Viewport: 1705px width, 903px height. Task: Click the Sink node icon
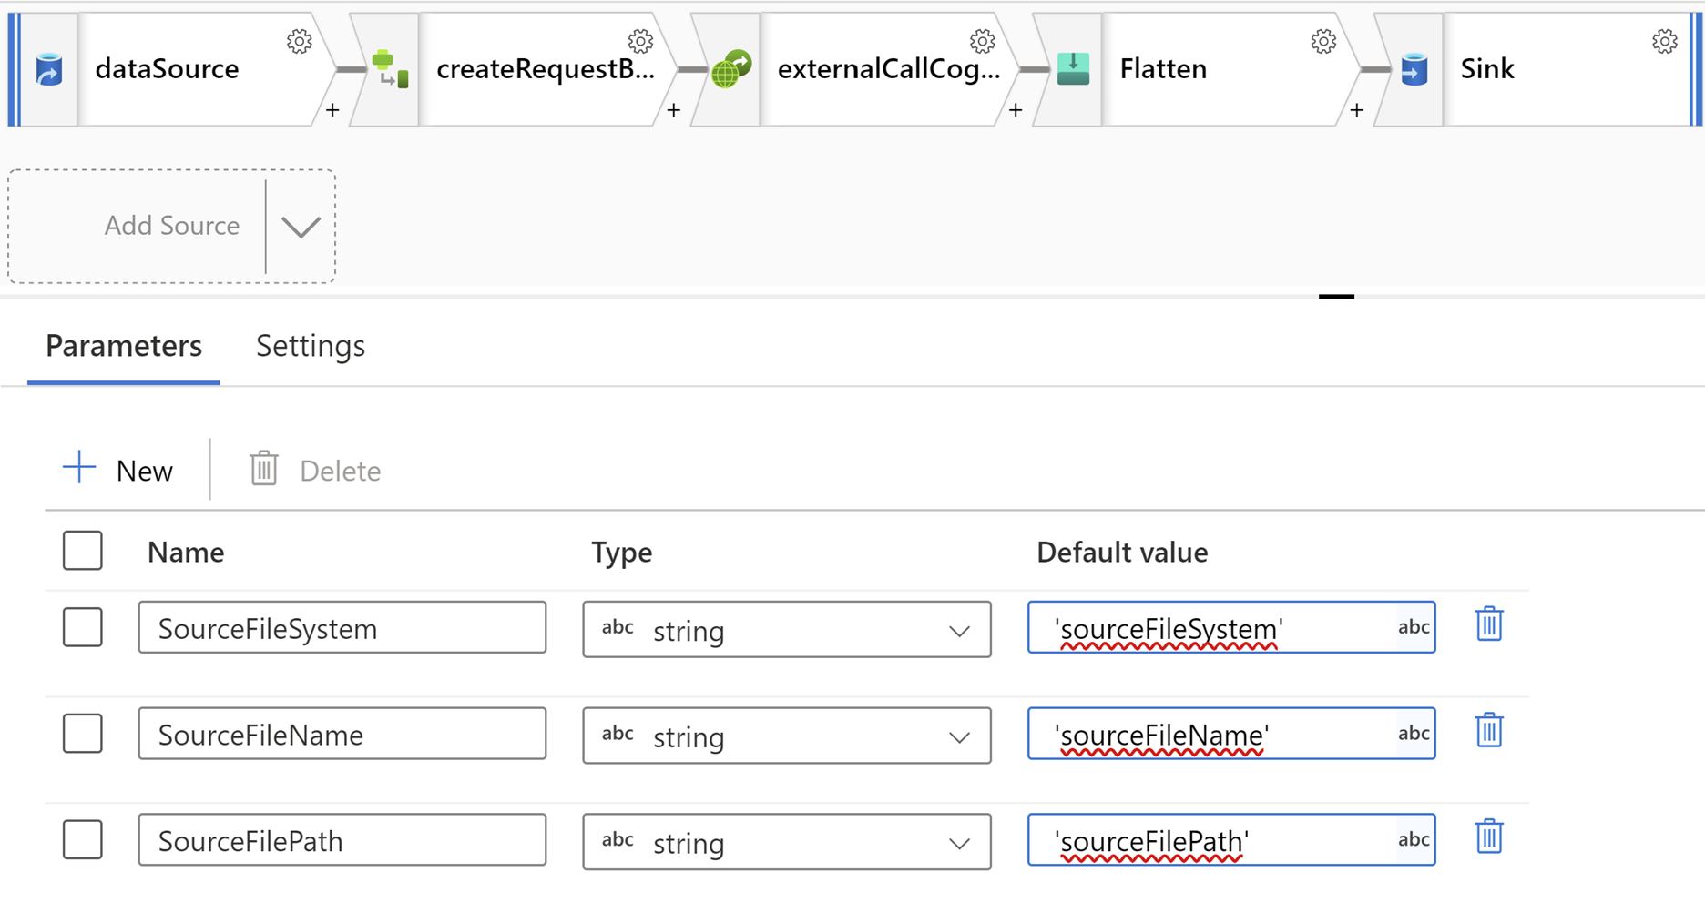(x=1414, y=69)
